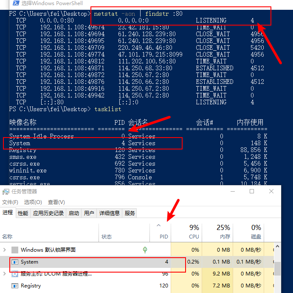This screenshot has height=293, width=293.
Task: Select the Registry row in Task Manager
Action: point(137,286)
